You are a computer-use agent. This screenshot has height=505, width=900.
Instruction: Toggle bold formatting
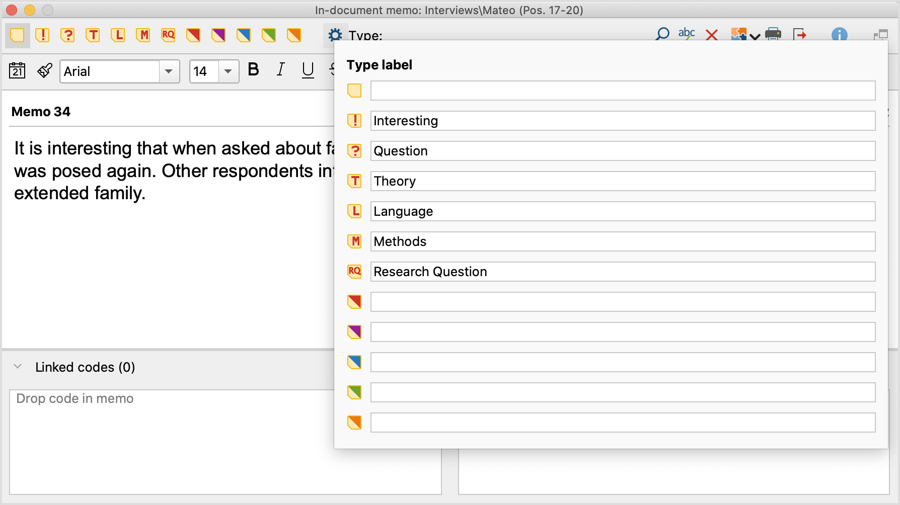point(253,70)
